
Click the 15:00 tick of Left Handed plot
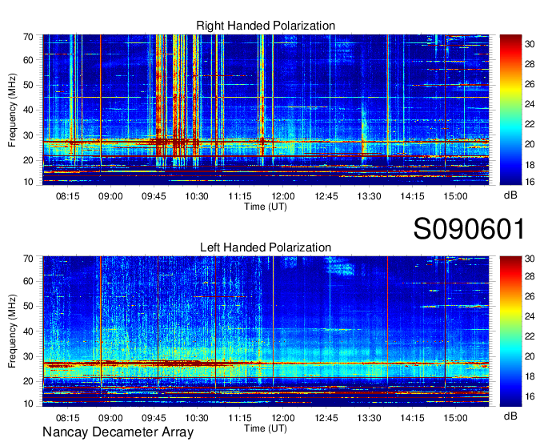pos(455,418)
